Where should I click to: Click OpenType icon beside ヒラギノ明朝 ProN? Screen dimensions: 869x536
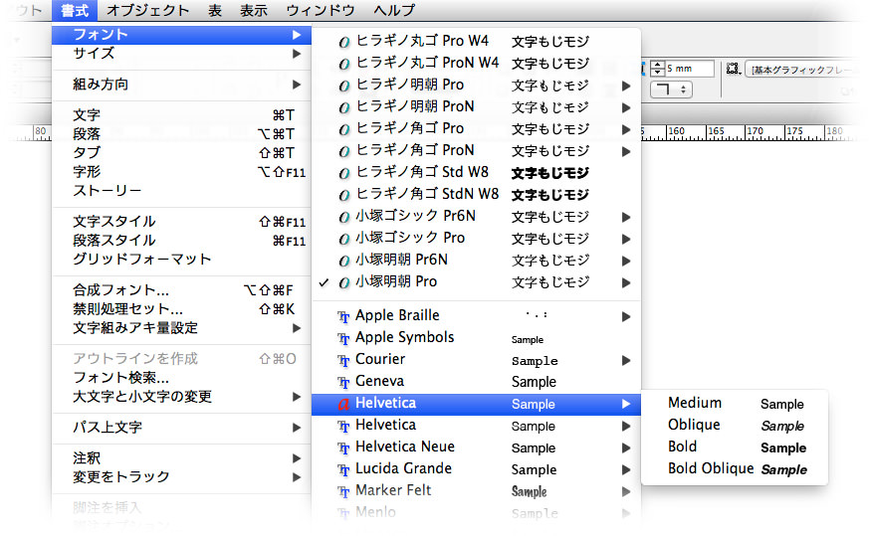click(344, 107)
